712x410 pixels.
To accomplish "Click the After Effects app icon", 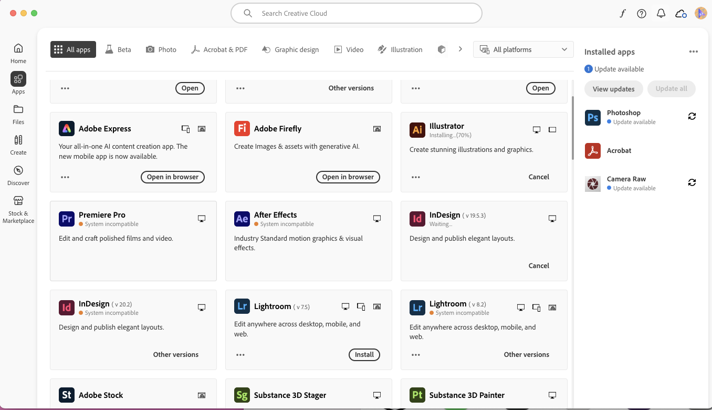I will (242, 219).
